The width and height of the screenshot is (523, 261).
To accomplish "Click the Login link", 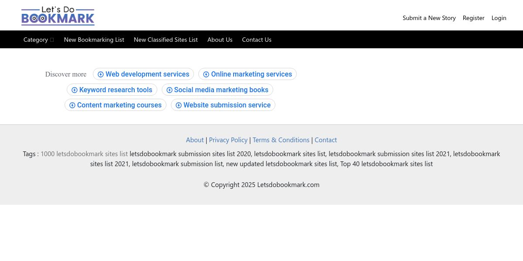I will pos(499,18).
